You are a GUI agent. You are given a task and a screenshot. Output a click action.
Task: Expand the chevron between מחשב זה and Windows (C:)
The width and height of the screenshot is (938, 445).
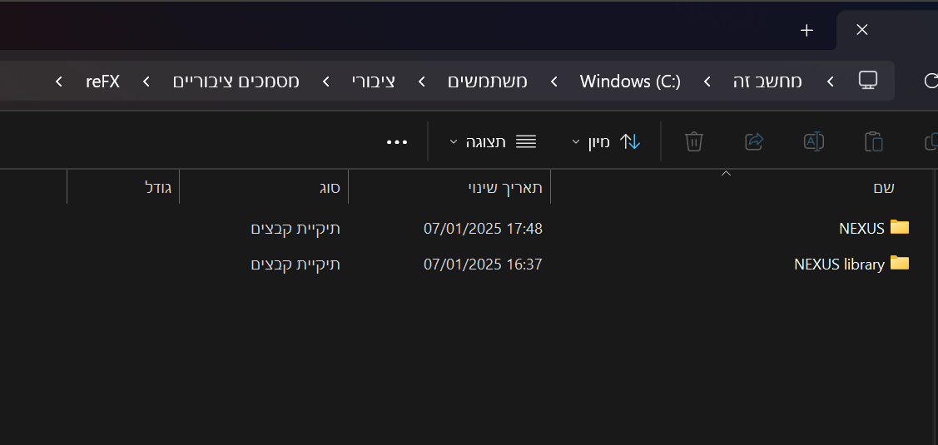[x=707, y=82]
